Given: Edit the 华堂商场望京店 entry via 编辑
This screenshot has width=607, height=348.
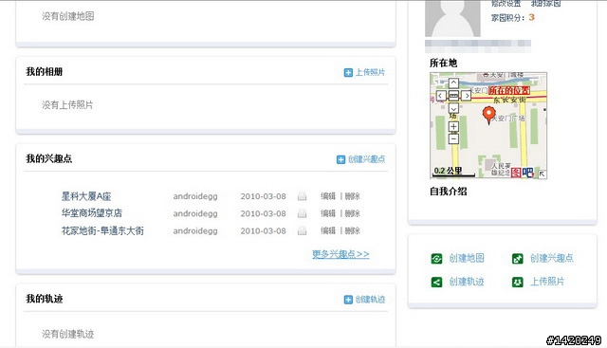Looking at the screenshot, I should pyautogui.click(x=328, y=213).
